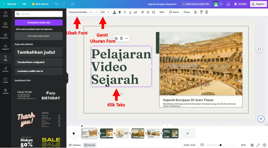Click Coba Canva untuk Tim button
This screenshot has height=148, width=268.
click(196, 4)
